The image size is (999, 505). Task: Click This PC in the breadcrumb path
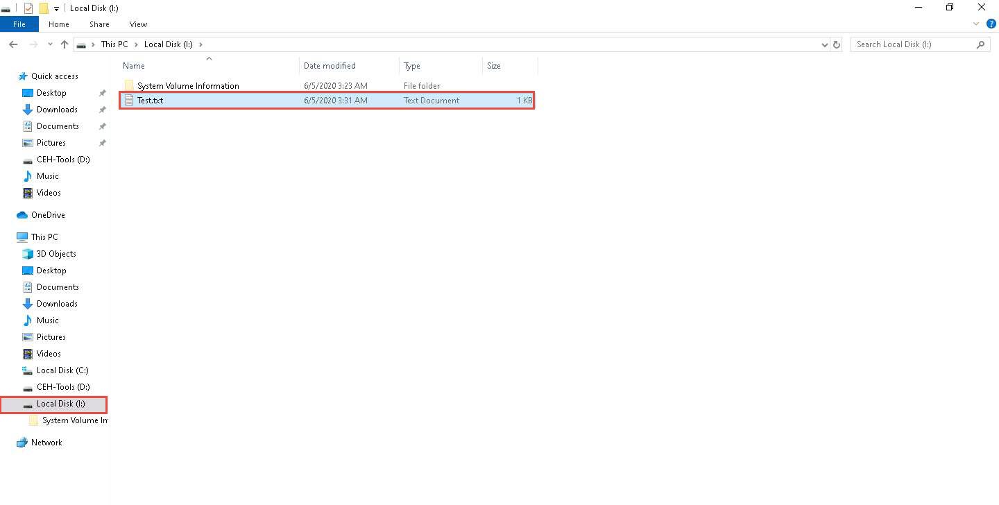114,44
